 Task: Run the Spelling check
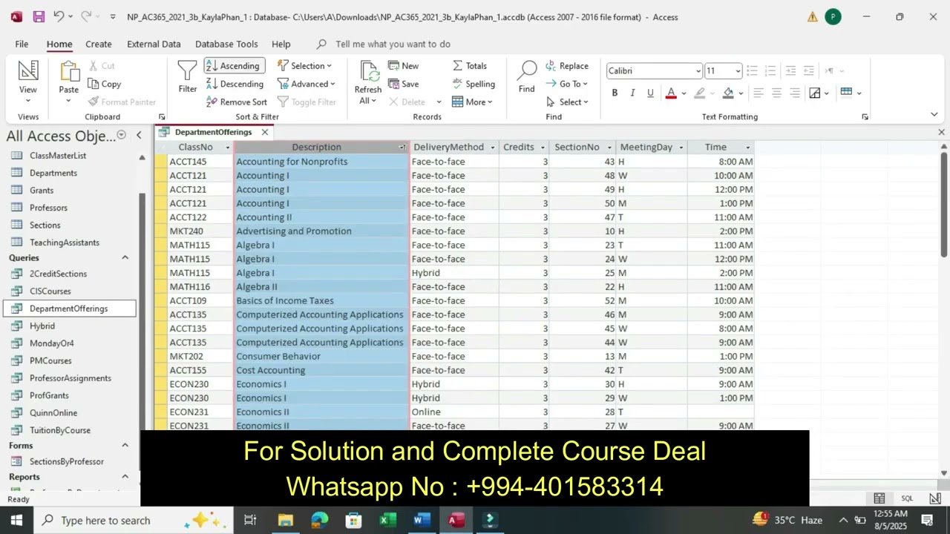(x=473, y=84)
